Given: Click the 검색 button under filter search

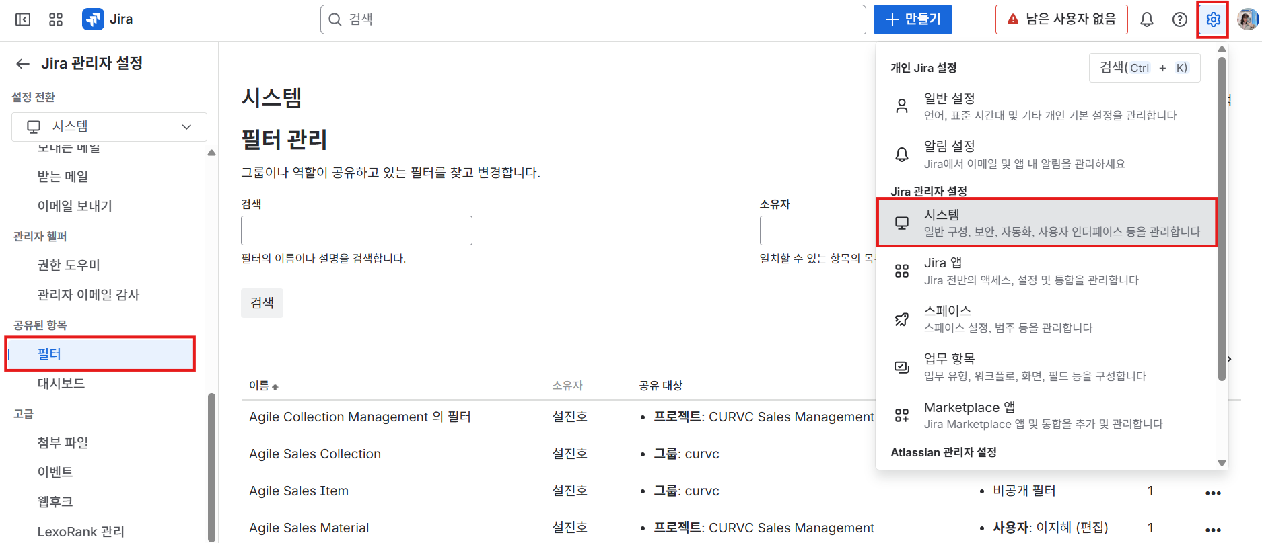Looking at the screenshot, I should [262, 303].
